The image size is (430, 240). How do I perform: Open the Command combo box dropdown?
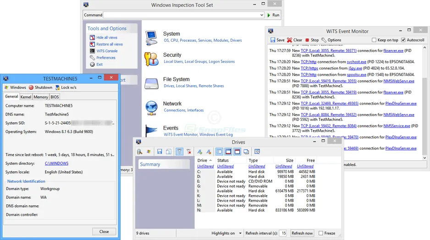(262, 15)
